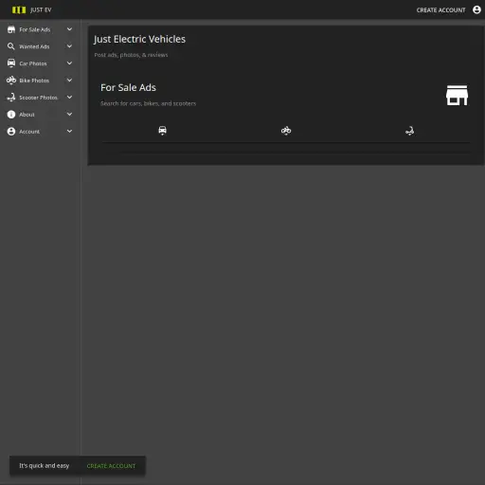Click the Just Electric Vehicles heading
This screenshot has width=485, height=485.
(139, 39)
